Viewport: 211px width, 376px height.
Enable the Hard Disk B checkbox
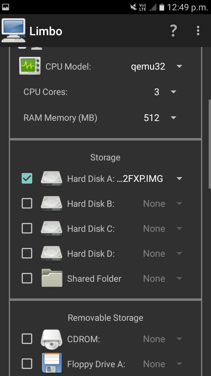27,203
